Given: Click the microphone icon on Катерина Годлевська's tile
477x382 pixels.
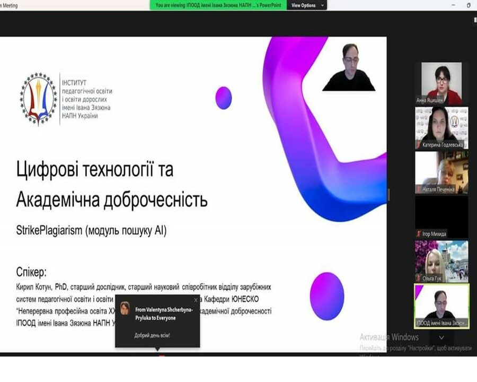Looking at the screenshot, I should tap(418, 144).
